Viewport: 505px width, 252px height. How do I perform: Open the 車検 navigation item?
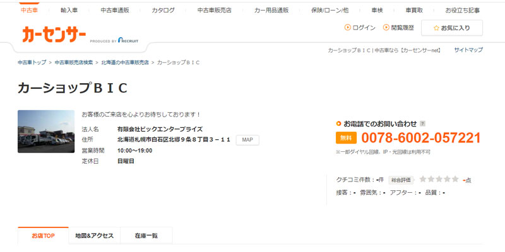[x=377, y=11]
